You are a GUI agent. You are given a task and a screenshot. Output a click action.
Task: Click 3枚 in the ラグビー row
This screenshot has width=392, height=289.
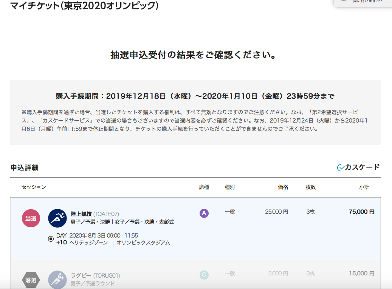coord(311,273)
